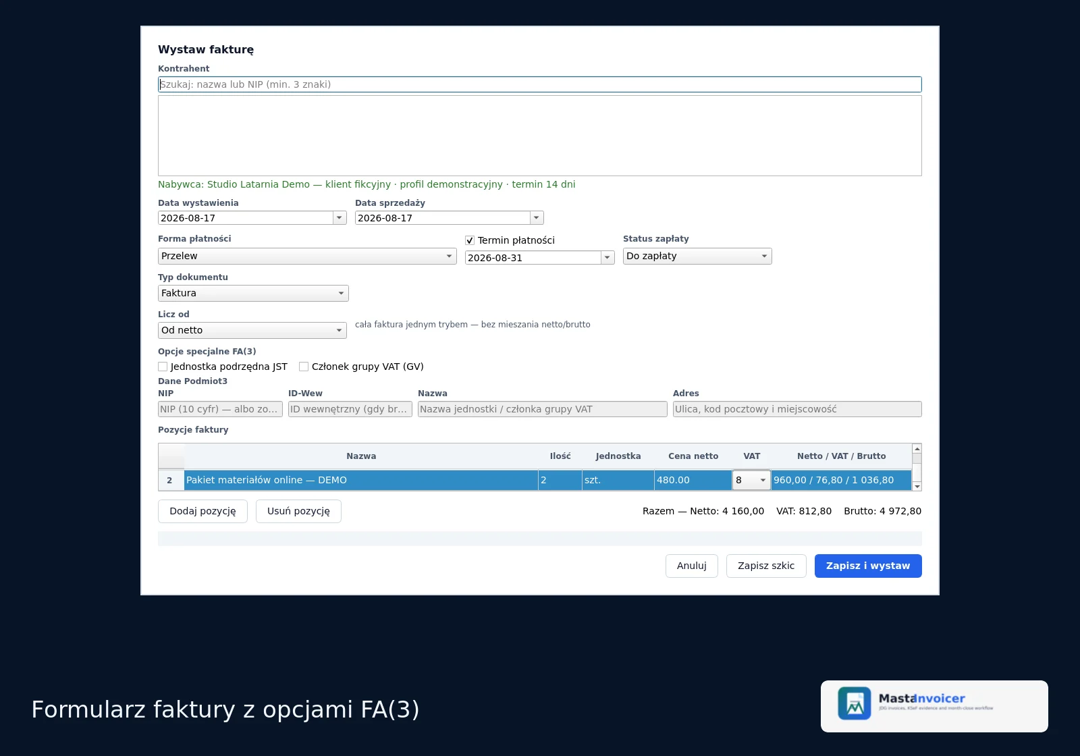1080x756 pixels.
Task: Open the Licz od netto dropdown
Action: (x=252, y=331)
